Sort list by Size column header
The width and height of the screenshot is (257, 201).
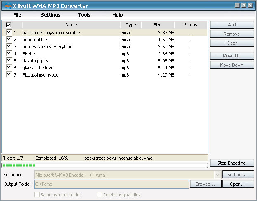tap(158, 25)
